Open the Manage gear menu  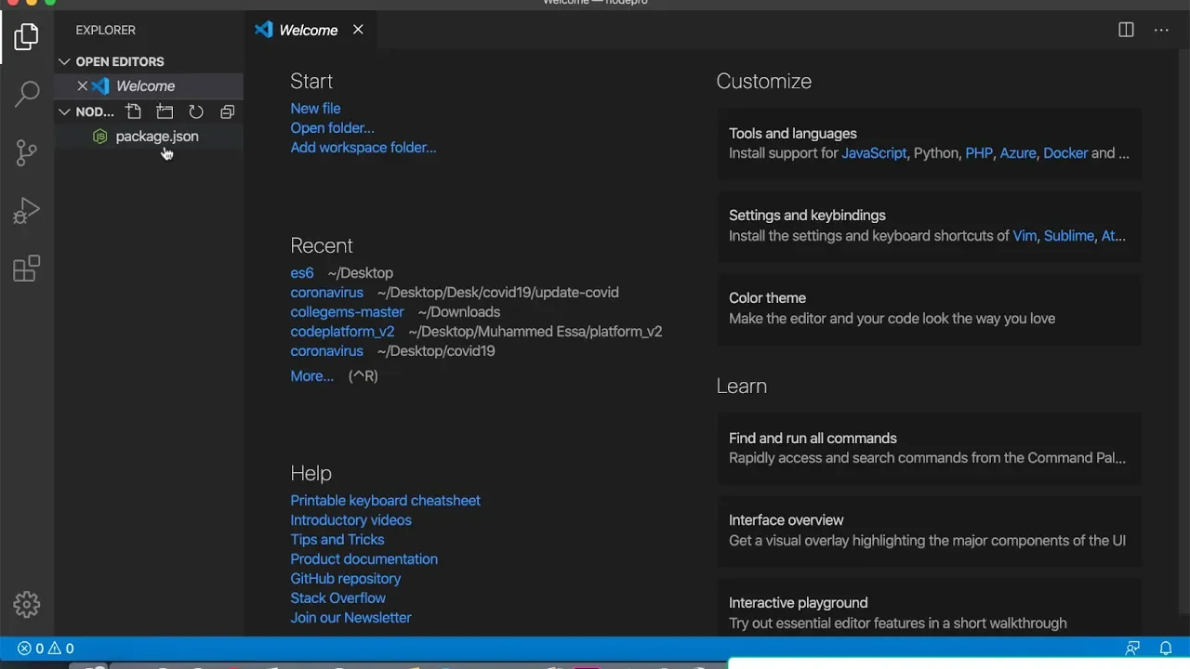26,605
